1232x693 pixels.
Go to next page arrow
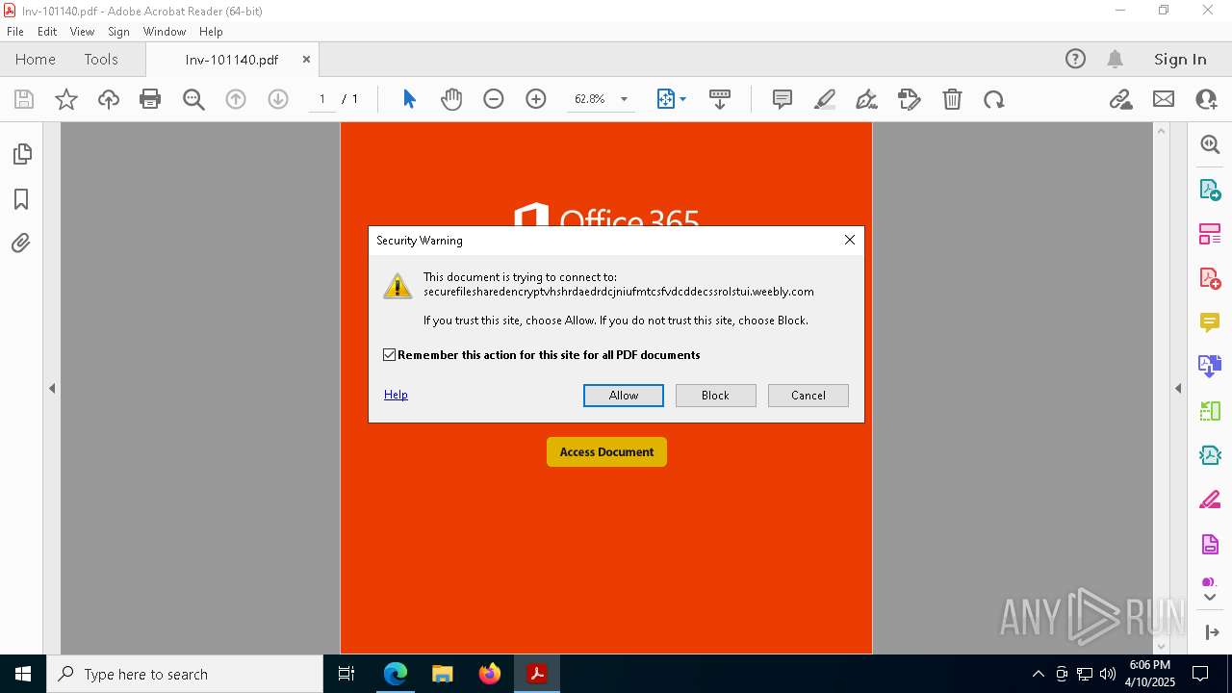pos(278,99)
